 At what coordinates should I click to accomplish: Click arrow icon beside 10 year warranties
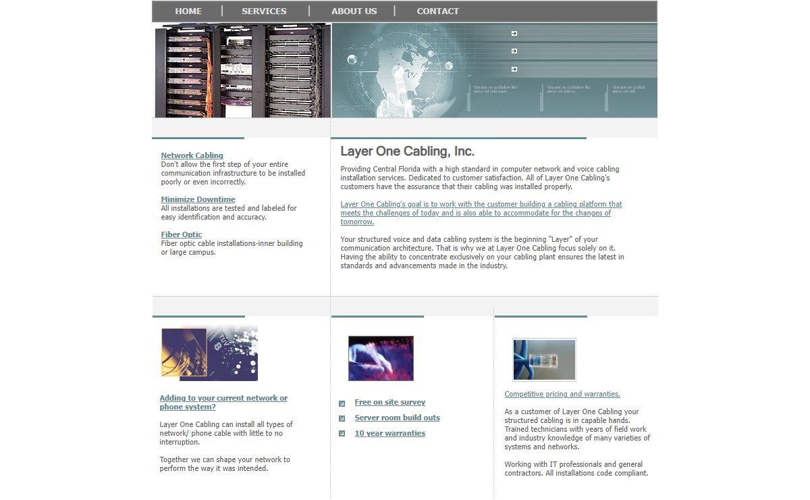pos(342,434)
